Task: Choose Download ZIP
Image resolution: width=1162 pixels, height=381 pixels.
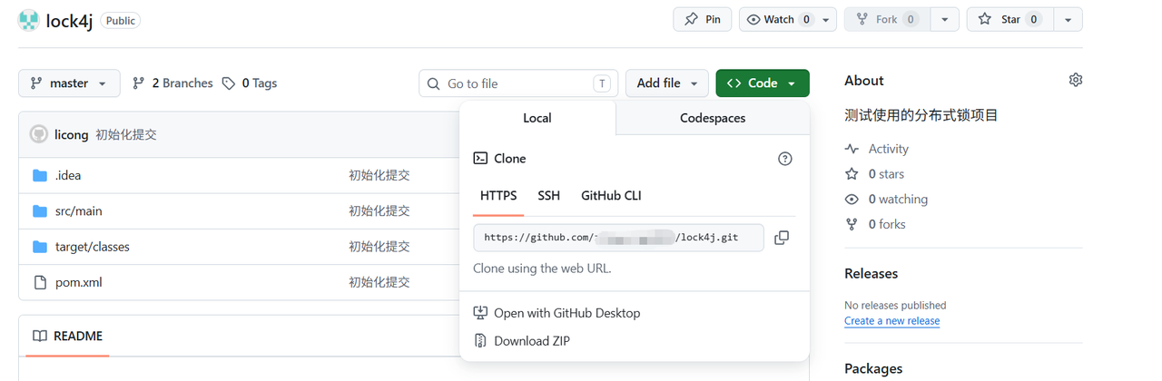Action: 522,341
